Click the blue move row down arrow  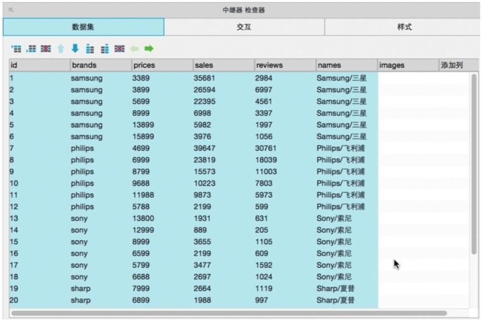(75, 49)
